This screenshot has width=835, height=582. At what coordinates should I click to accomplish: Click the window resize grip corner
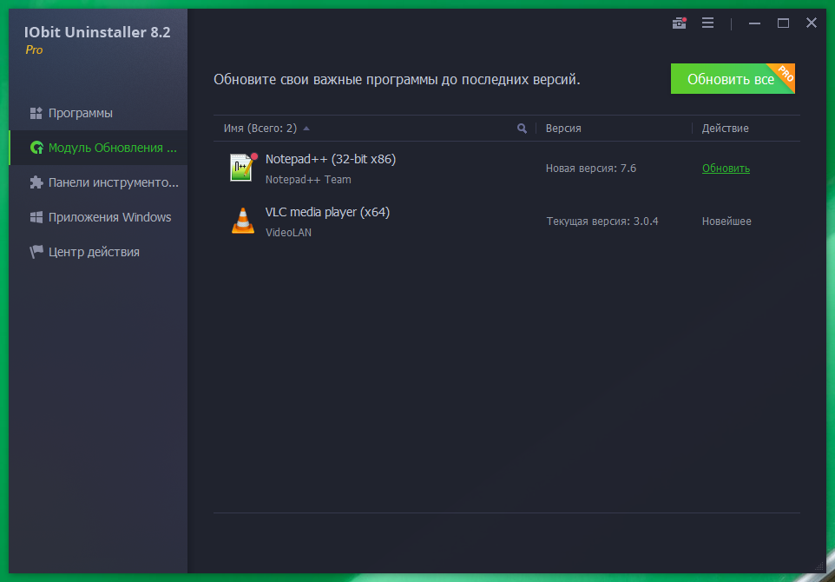819,566
